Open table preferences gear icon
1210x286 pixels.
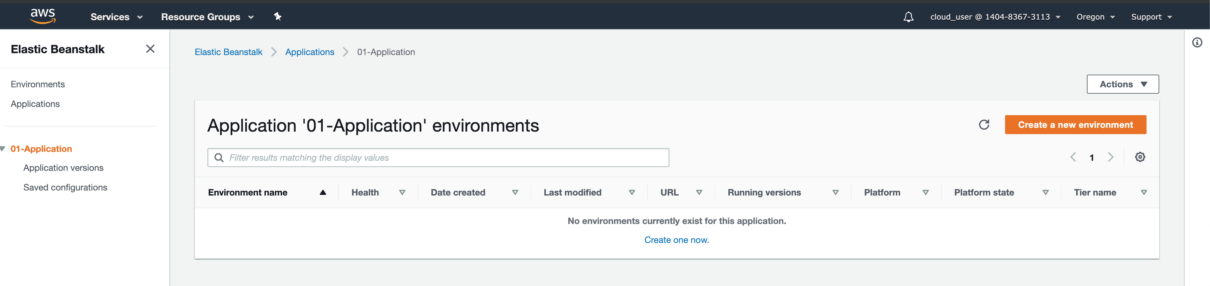point(1140,157)
